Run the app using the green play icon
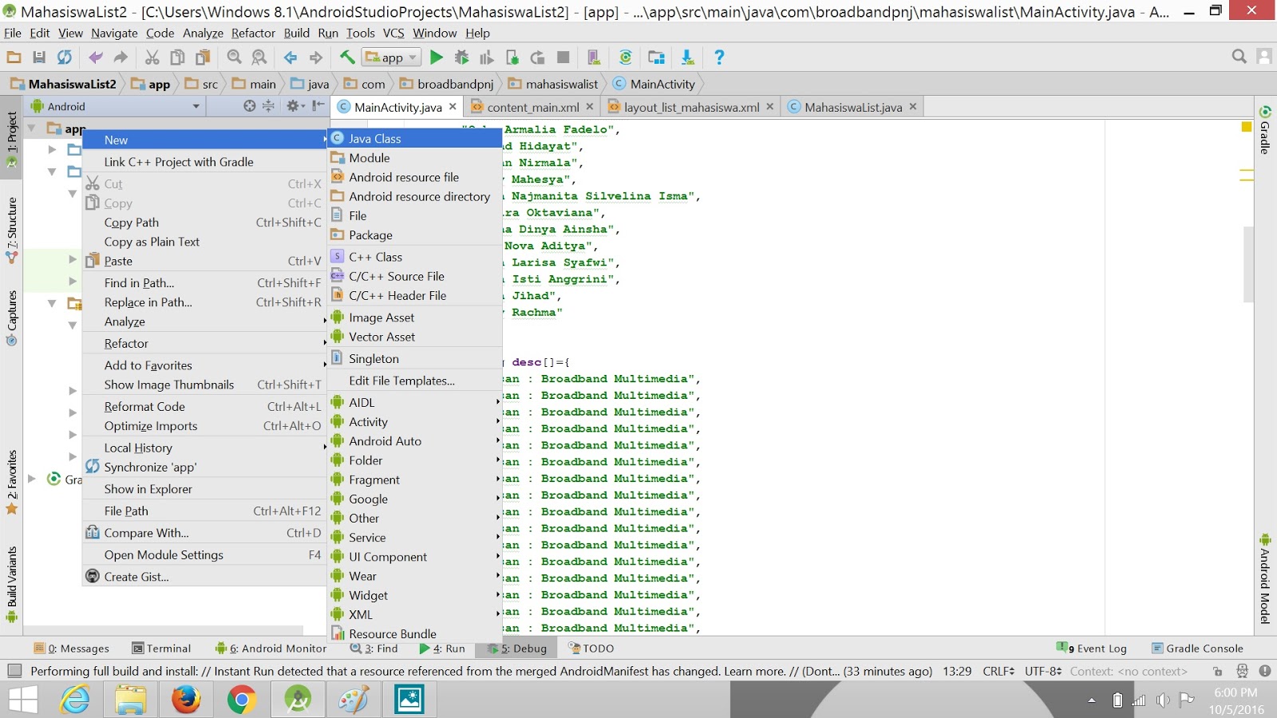 click(x=436, y=57)
